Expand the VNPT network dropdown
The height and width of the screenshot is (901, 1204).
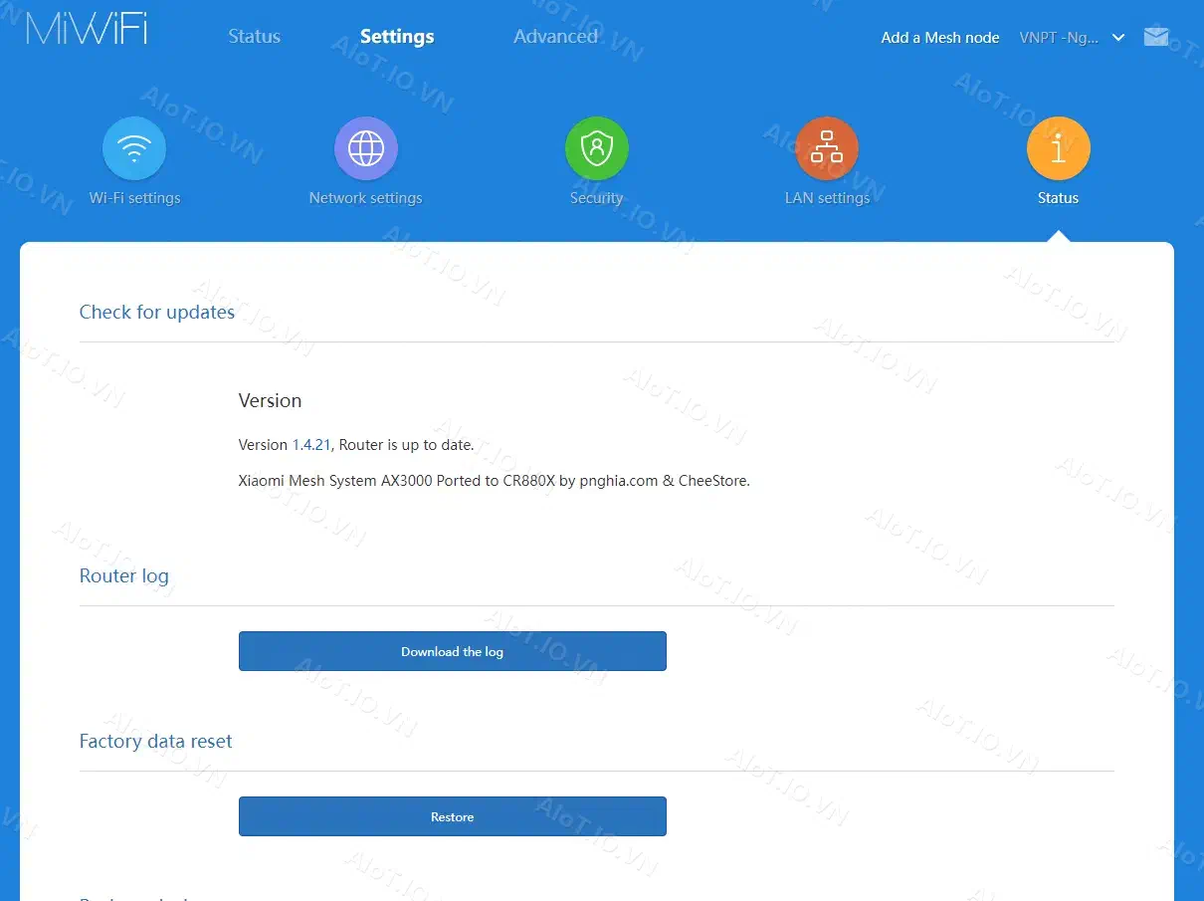(1073, 38)
